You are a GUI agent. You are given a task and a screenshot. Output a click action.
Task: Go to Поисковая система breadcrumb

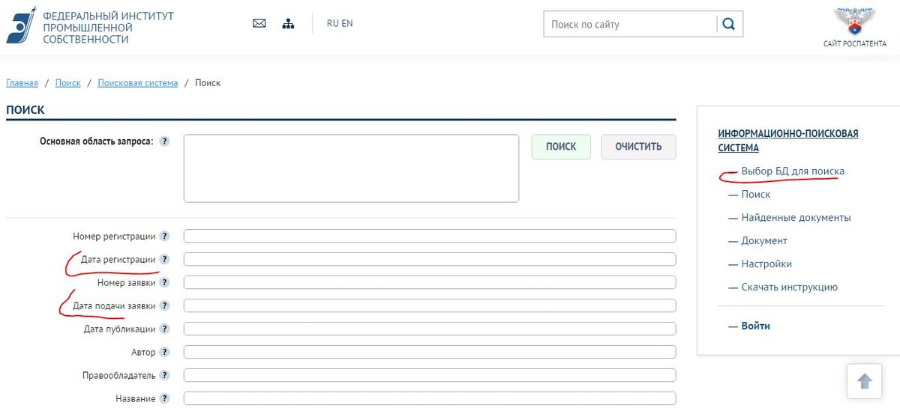(x=138, y=83)
